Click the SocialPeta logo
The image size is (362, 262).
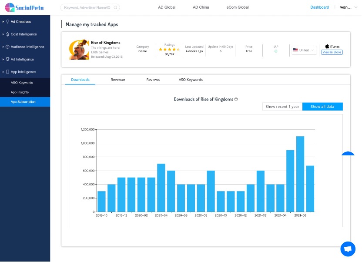pyautogui.click(x=24, y=7)
